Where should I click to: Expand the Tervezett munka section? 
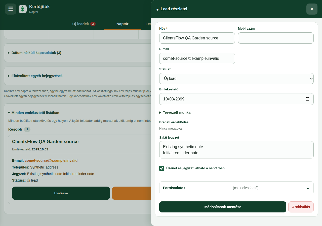point(175,112)
